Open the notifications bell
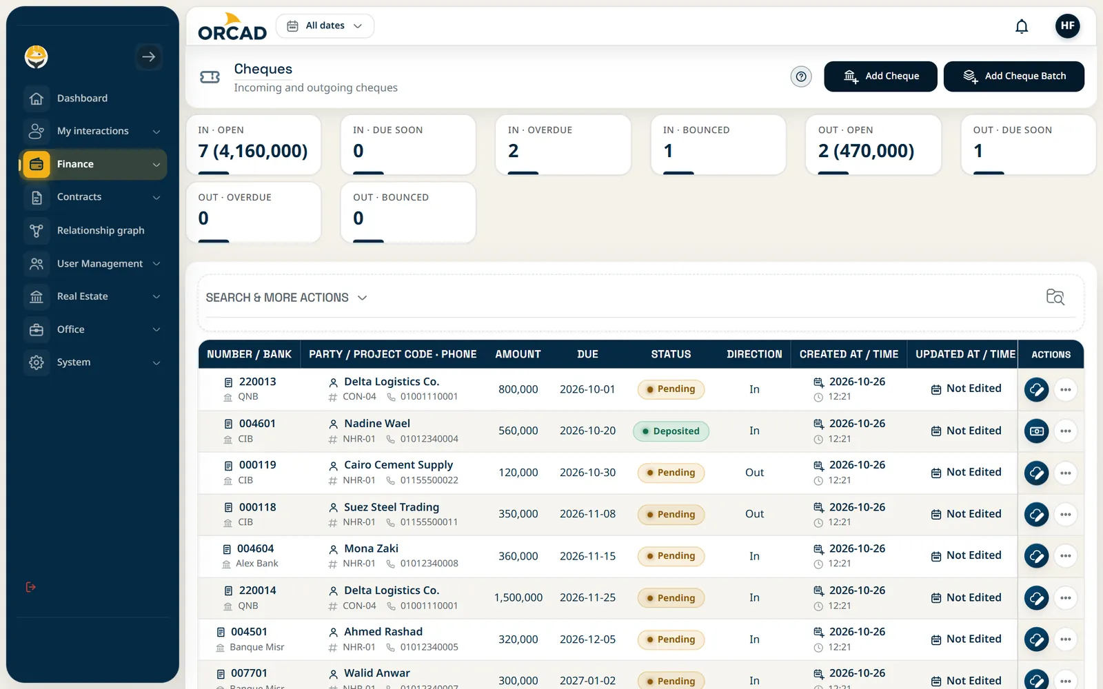Image resolution: width=1103 pixels, height=689 pixels. (1022, 26)
